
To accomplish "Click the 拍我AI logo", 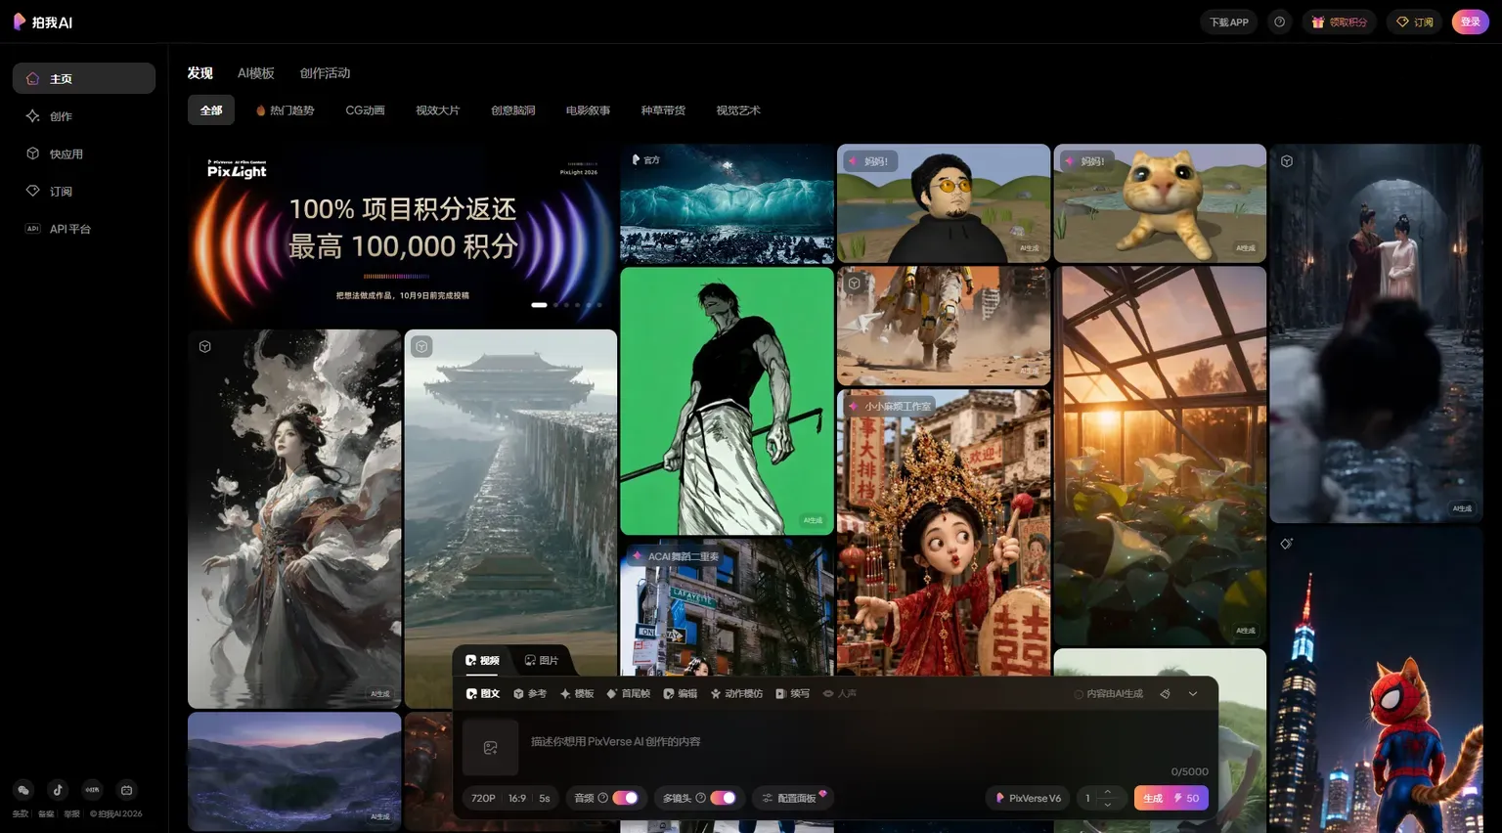I will (x=43, y=22).
